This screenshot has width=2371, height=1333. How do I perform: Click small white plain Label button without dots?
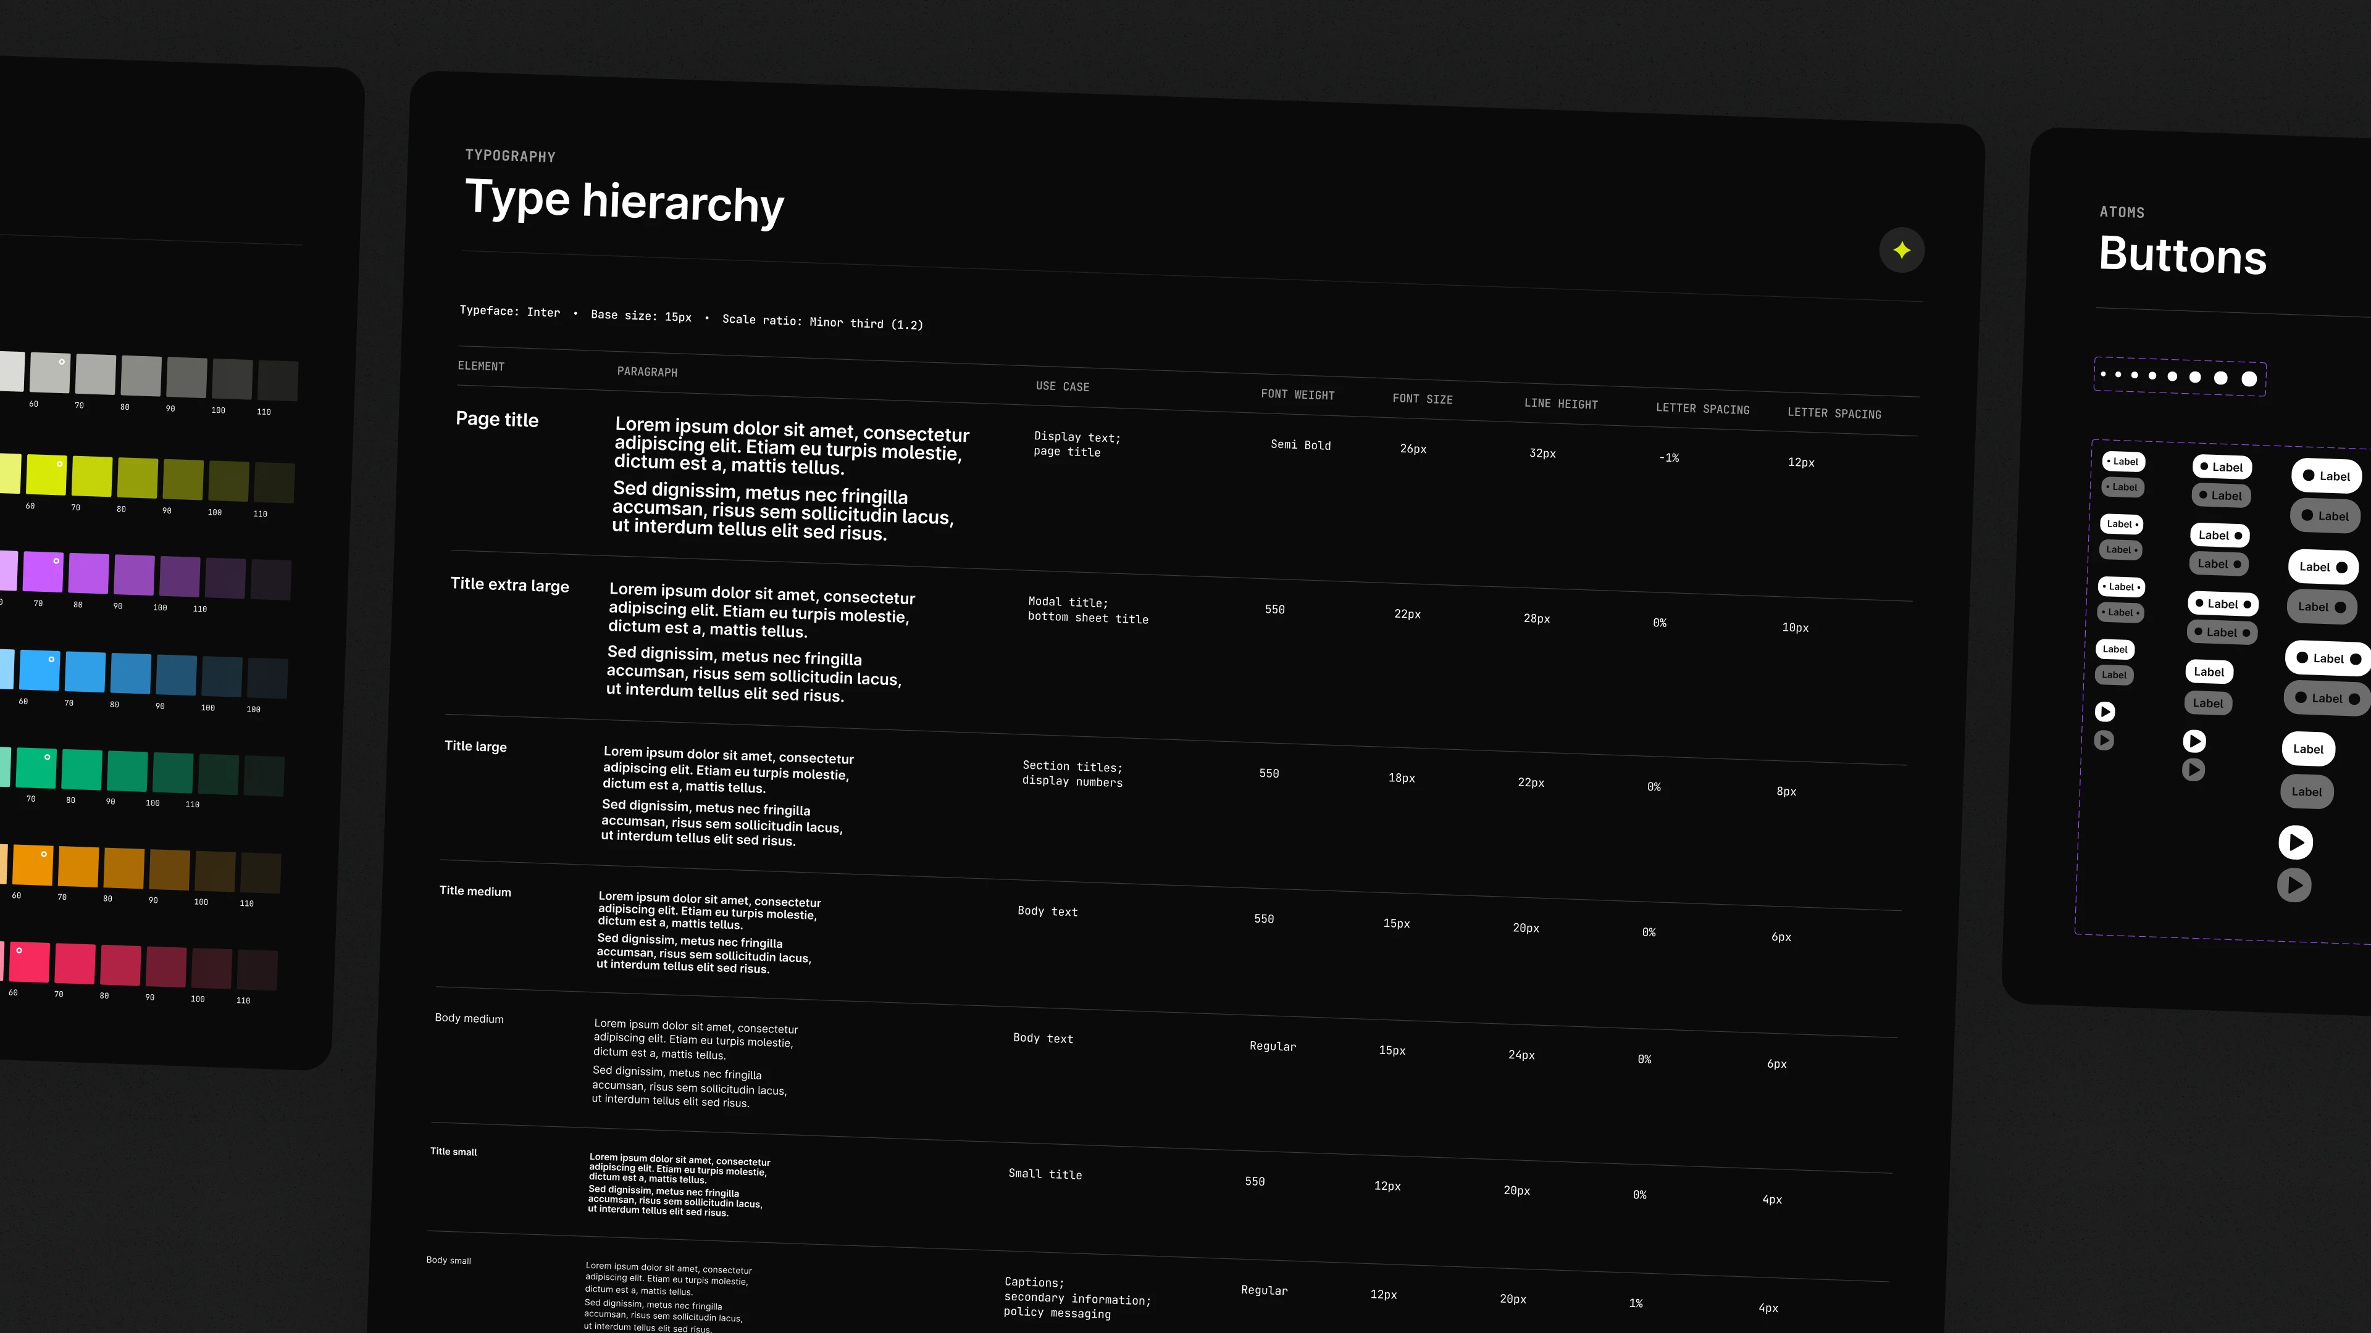(x=2115, y=649)
